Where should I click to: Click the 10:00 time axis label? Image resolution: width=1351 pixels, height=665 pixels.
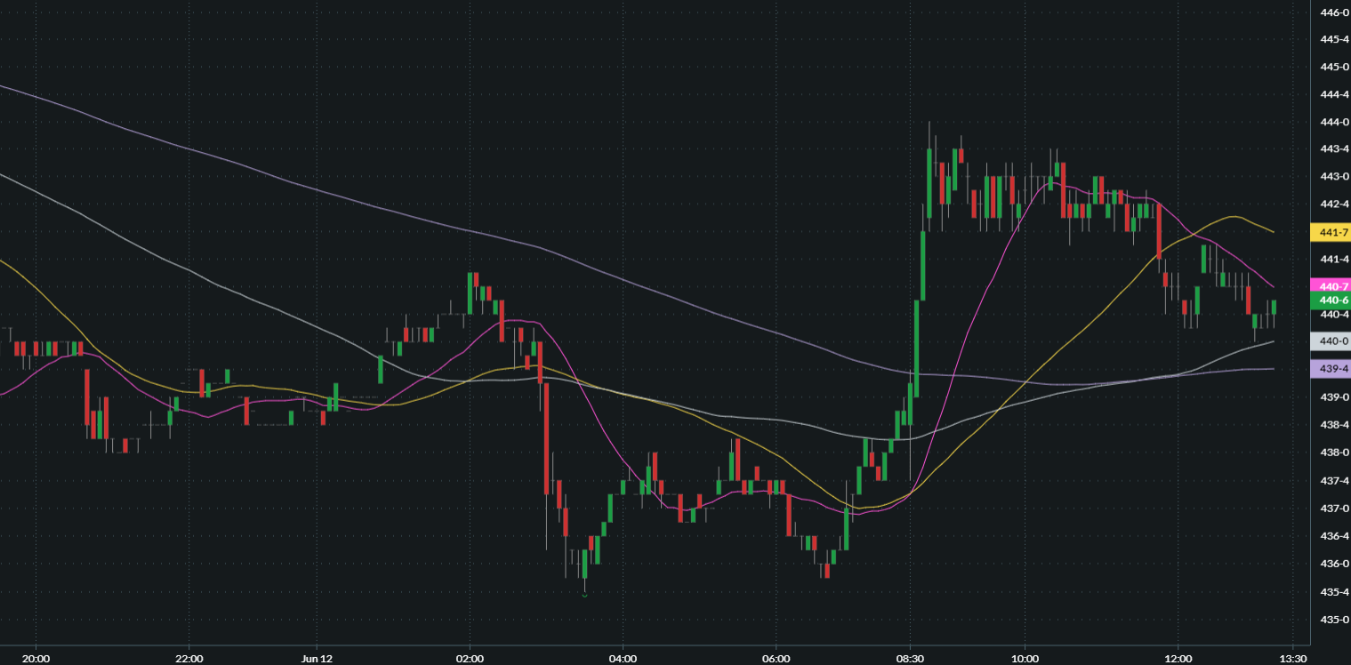[x=1025, y=658]
